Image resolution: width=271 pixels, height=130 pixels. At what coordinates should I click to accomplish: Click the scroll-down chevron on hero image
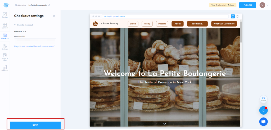[165, 123]
